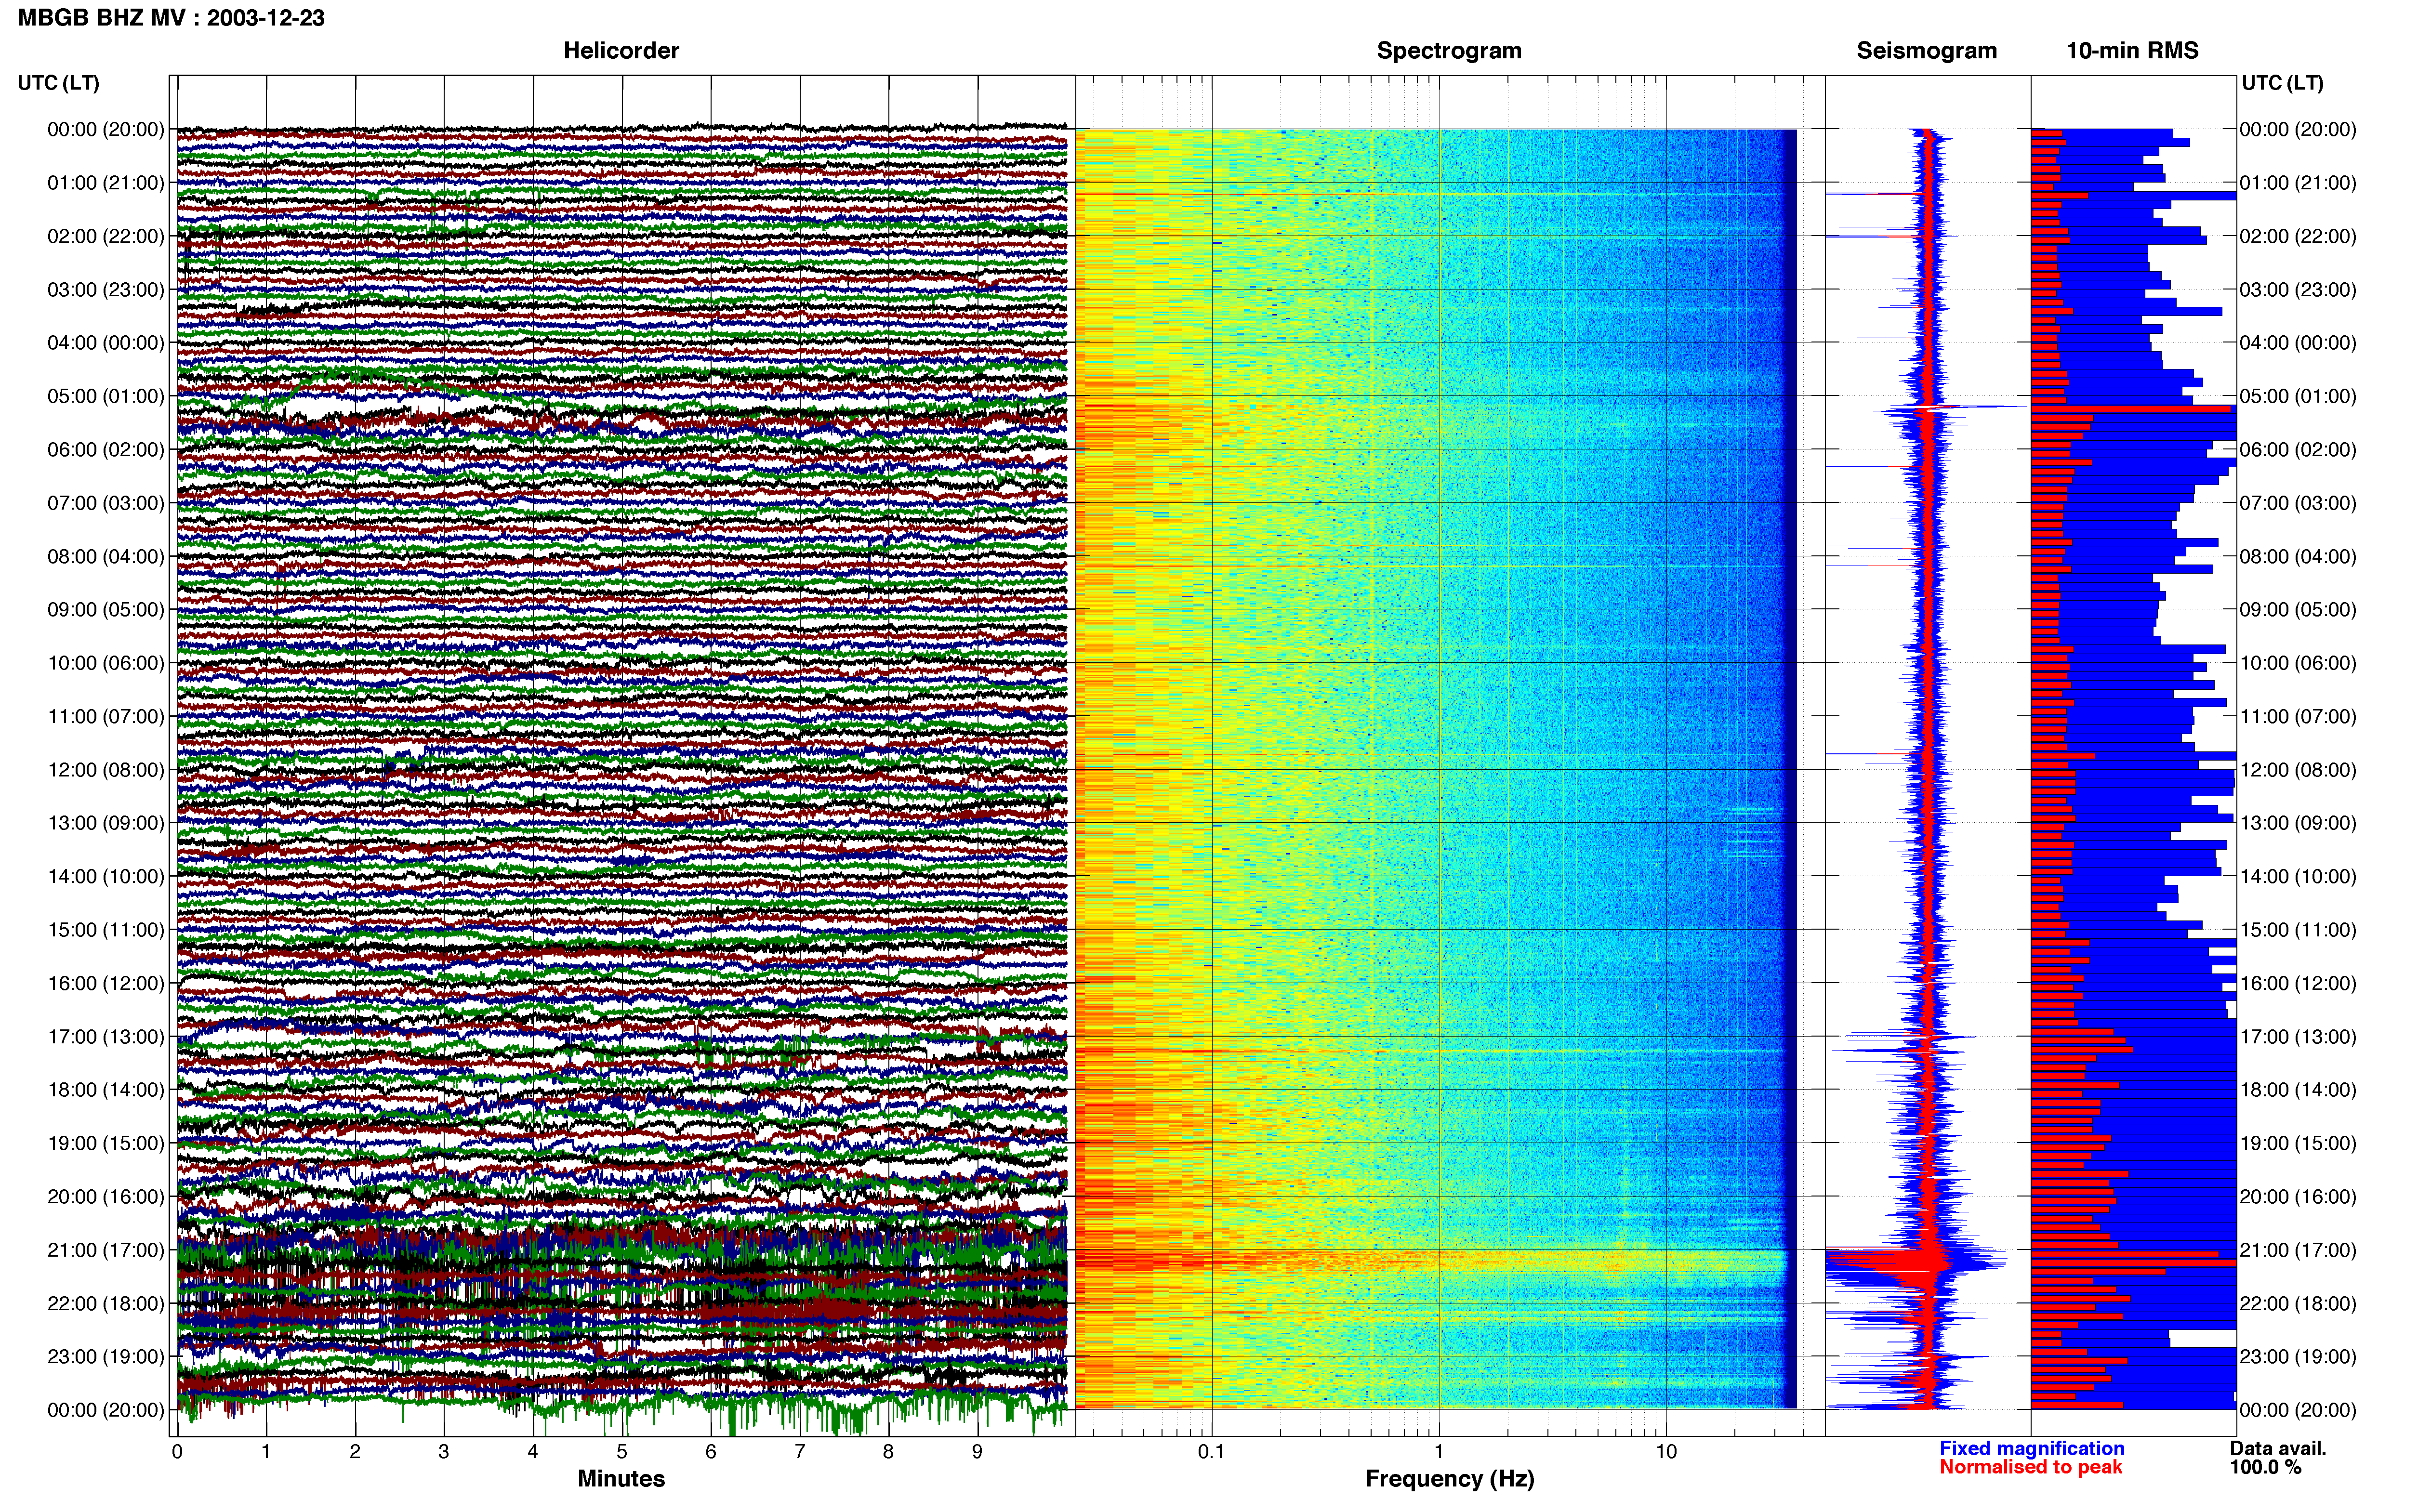Click the red 'Normalised to peak' legend text
Image resolution: width=2418 pixels, height=1512 pixels.
pos(2030,1467)
